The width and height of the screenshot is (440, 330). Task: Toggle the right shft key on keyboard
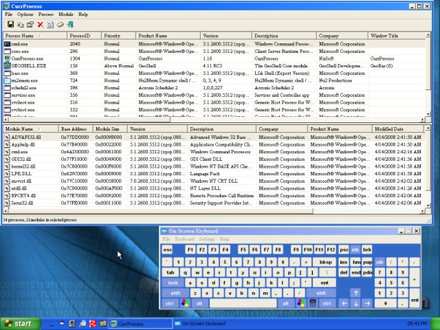pos(321,293)
